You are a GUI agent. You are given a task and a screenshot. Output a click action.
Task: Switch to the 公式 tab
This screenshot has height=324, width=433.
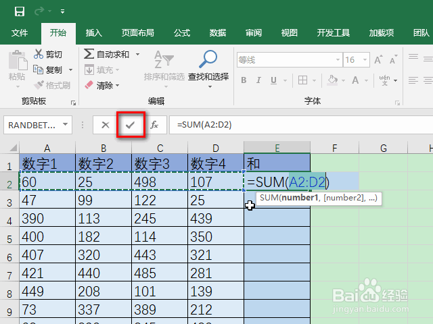click(x=182, y=33)
